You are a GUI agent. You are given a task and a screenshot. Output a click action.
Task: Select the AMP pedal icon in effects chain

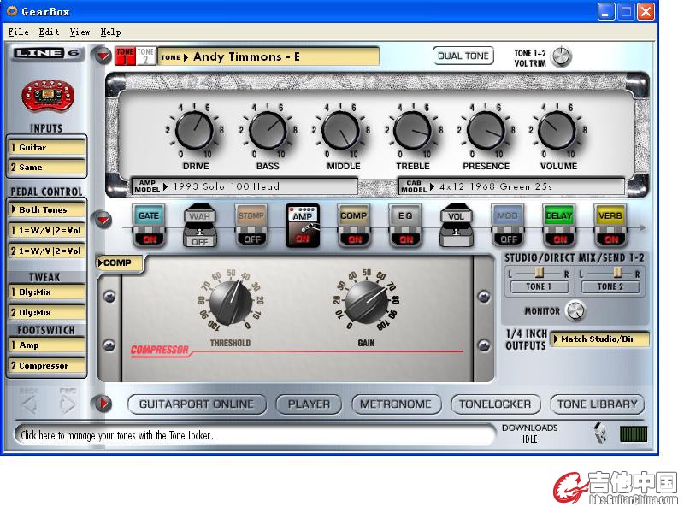coord(302,224)
